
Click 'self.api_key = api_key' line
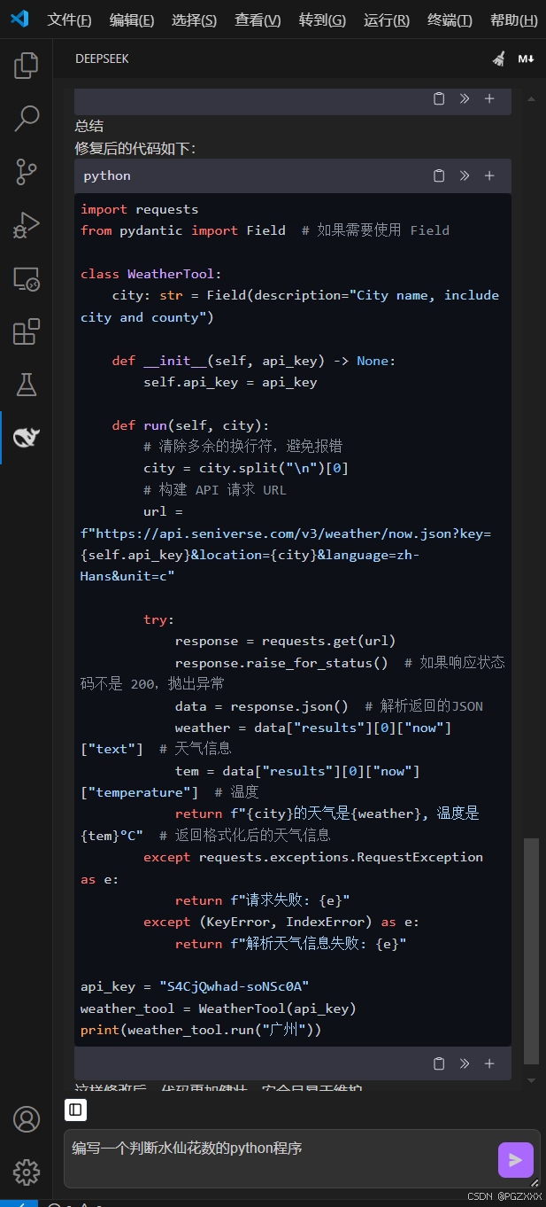tap(230, 383)
